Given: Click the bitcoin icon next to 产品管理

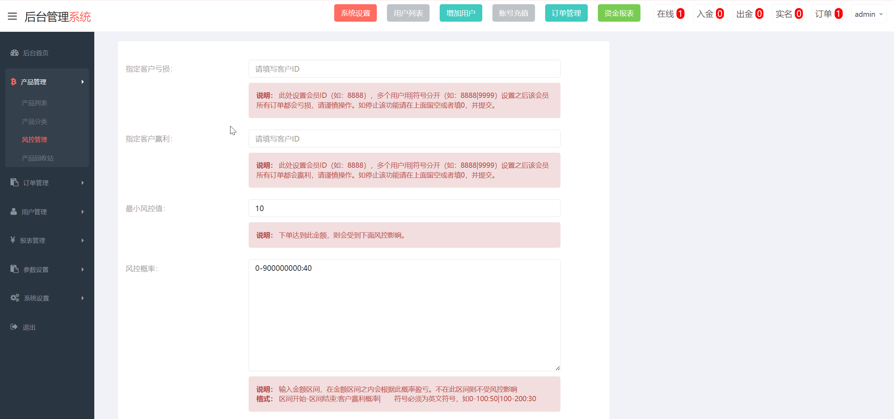Looking at the screenshot, I should click(13, 82).
